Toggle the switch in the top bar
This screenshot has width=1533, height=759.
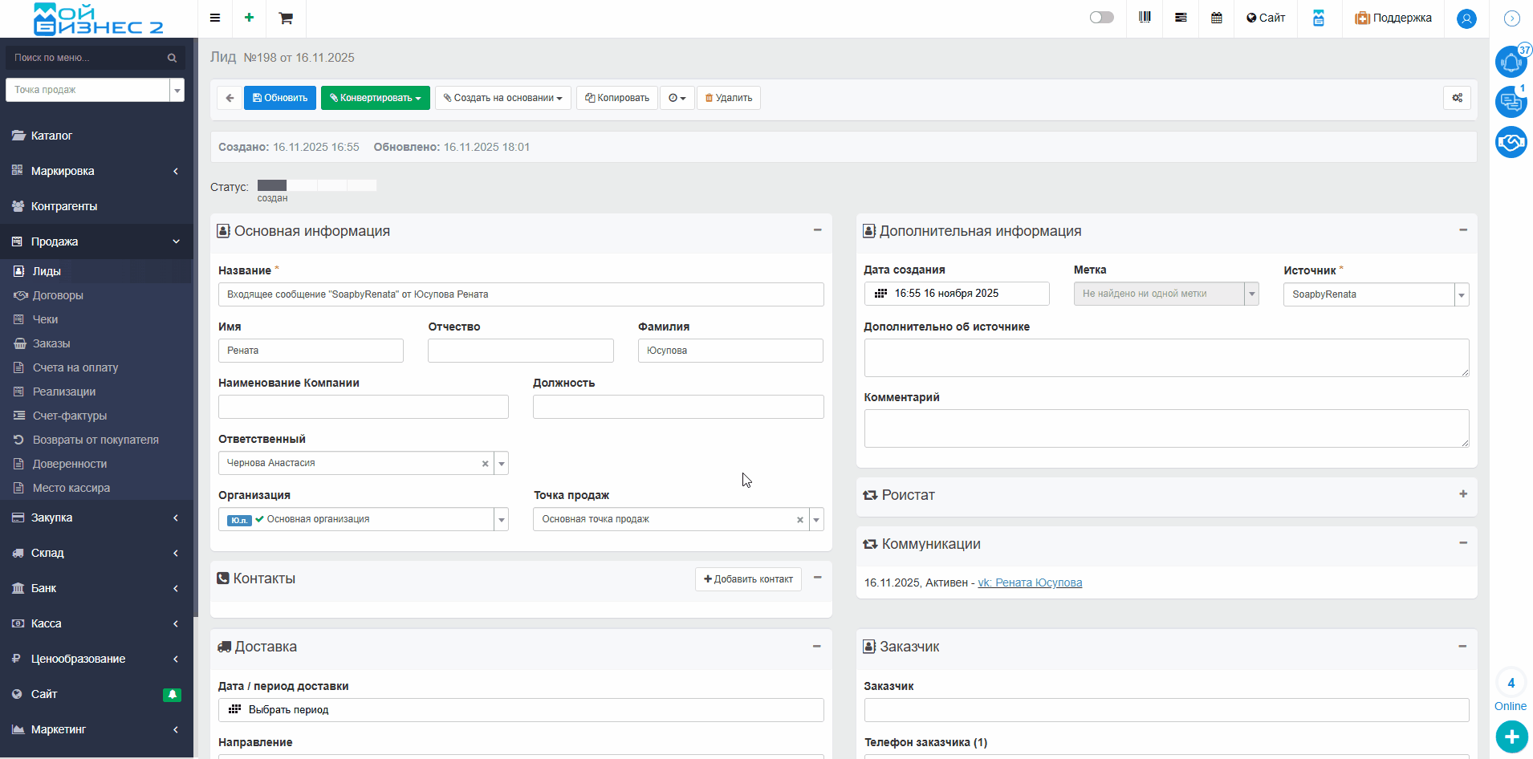coord(1101,18)
